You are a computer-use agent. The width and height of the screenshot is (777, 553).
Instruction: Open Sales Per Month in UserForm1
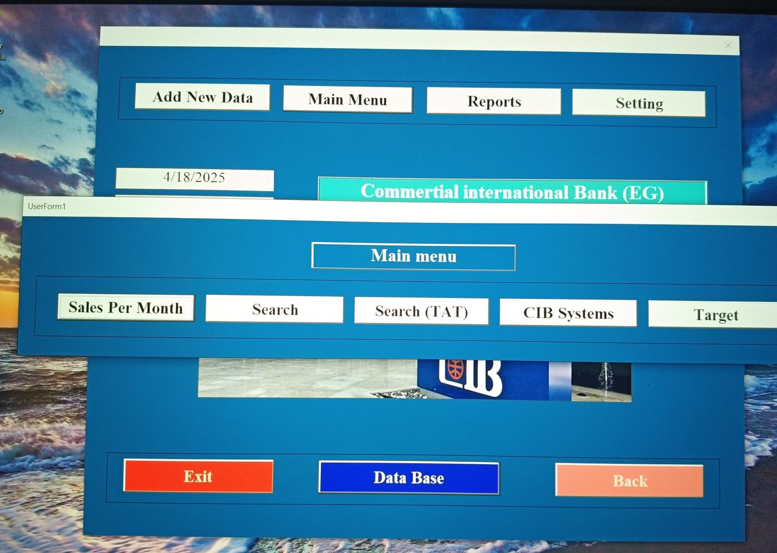point(126,308)
